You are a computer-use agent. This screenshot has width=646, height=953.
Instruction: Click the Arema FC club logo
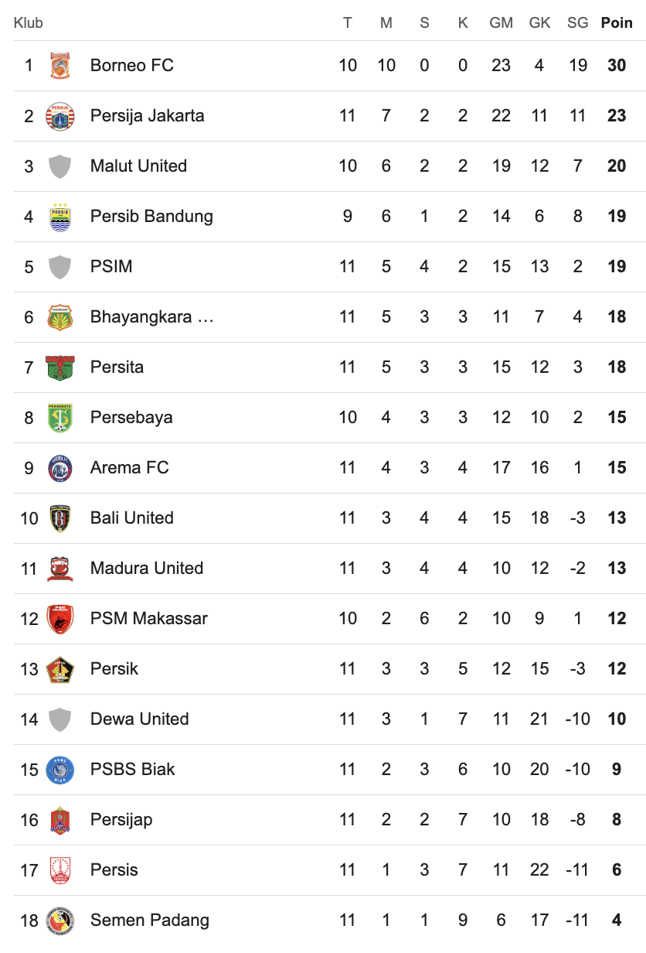point(59,468)
